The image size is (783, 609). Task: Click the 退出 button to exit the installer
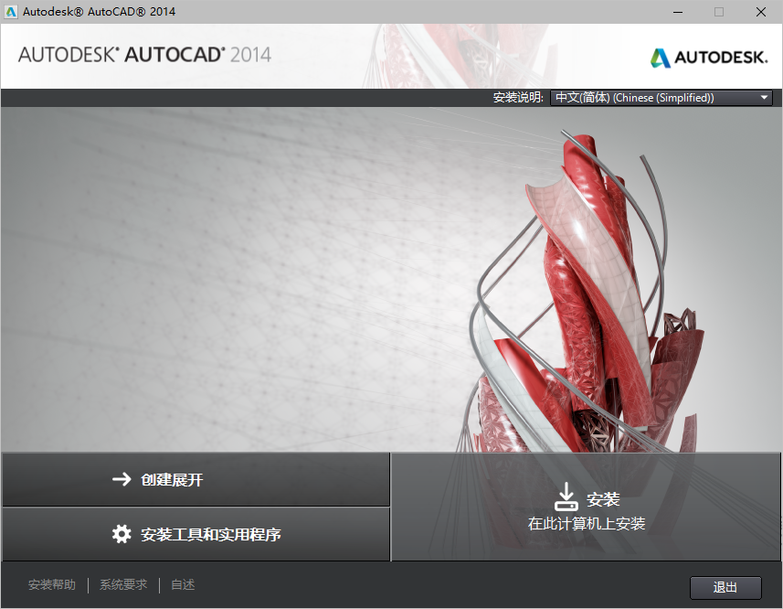(x=725, y=588)
